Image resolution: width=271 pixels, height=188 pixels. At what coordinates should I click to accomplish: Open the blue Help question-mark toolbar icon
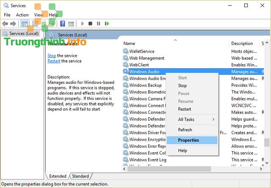click(63, 24)
